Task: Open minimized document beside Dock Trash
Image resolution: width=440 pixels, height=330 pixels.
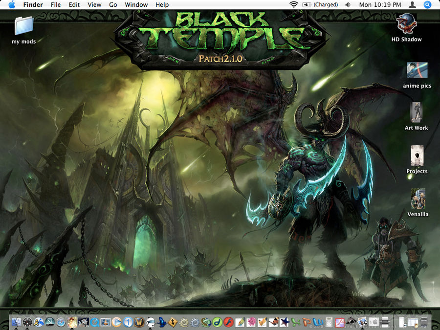Action: [413, 323]
